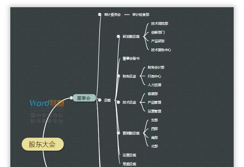Viewport: 244px width, 167px height.
Task: Collapse the 财务总监 branch circle
Action: (x=118, y=76)
